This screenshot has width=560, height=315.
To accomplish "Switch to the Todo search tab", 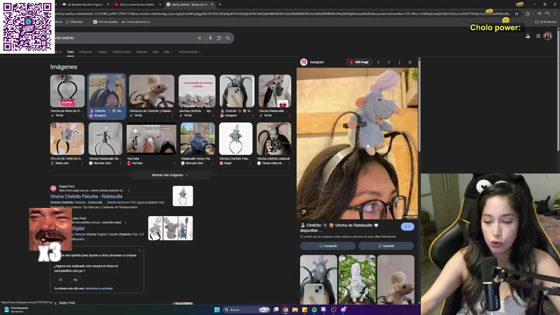I will [70, 52].
